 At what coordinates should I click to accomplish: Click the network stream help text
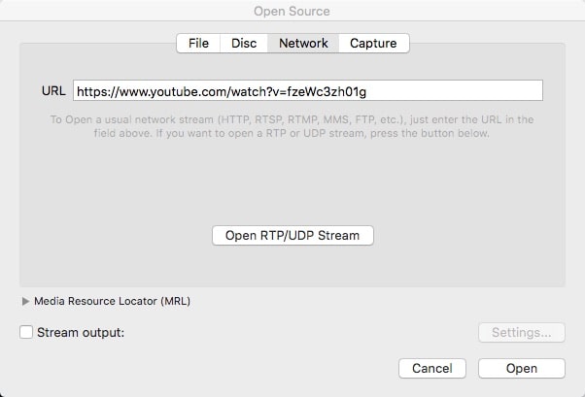(292, 126)
